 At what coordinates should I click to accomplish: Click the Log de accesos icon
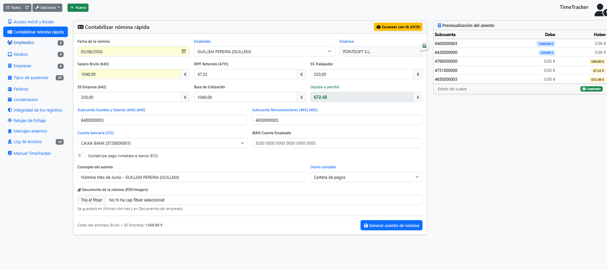(10, 142)
